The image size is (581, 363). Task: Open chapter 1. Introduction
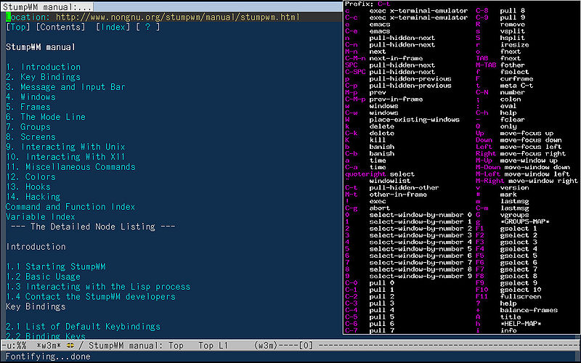(44, 67)
